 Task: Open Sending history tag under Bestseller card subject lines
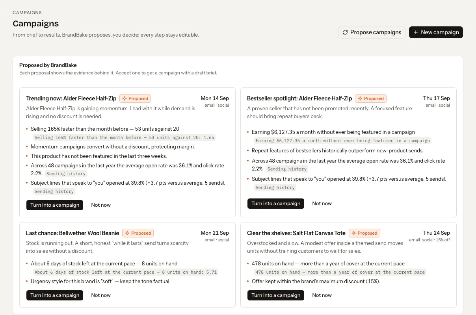point(275,187)
